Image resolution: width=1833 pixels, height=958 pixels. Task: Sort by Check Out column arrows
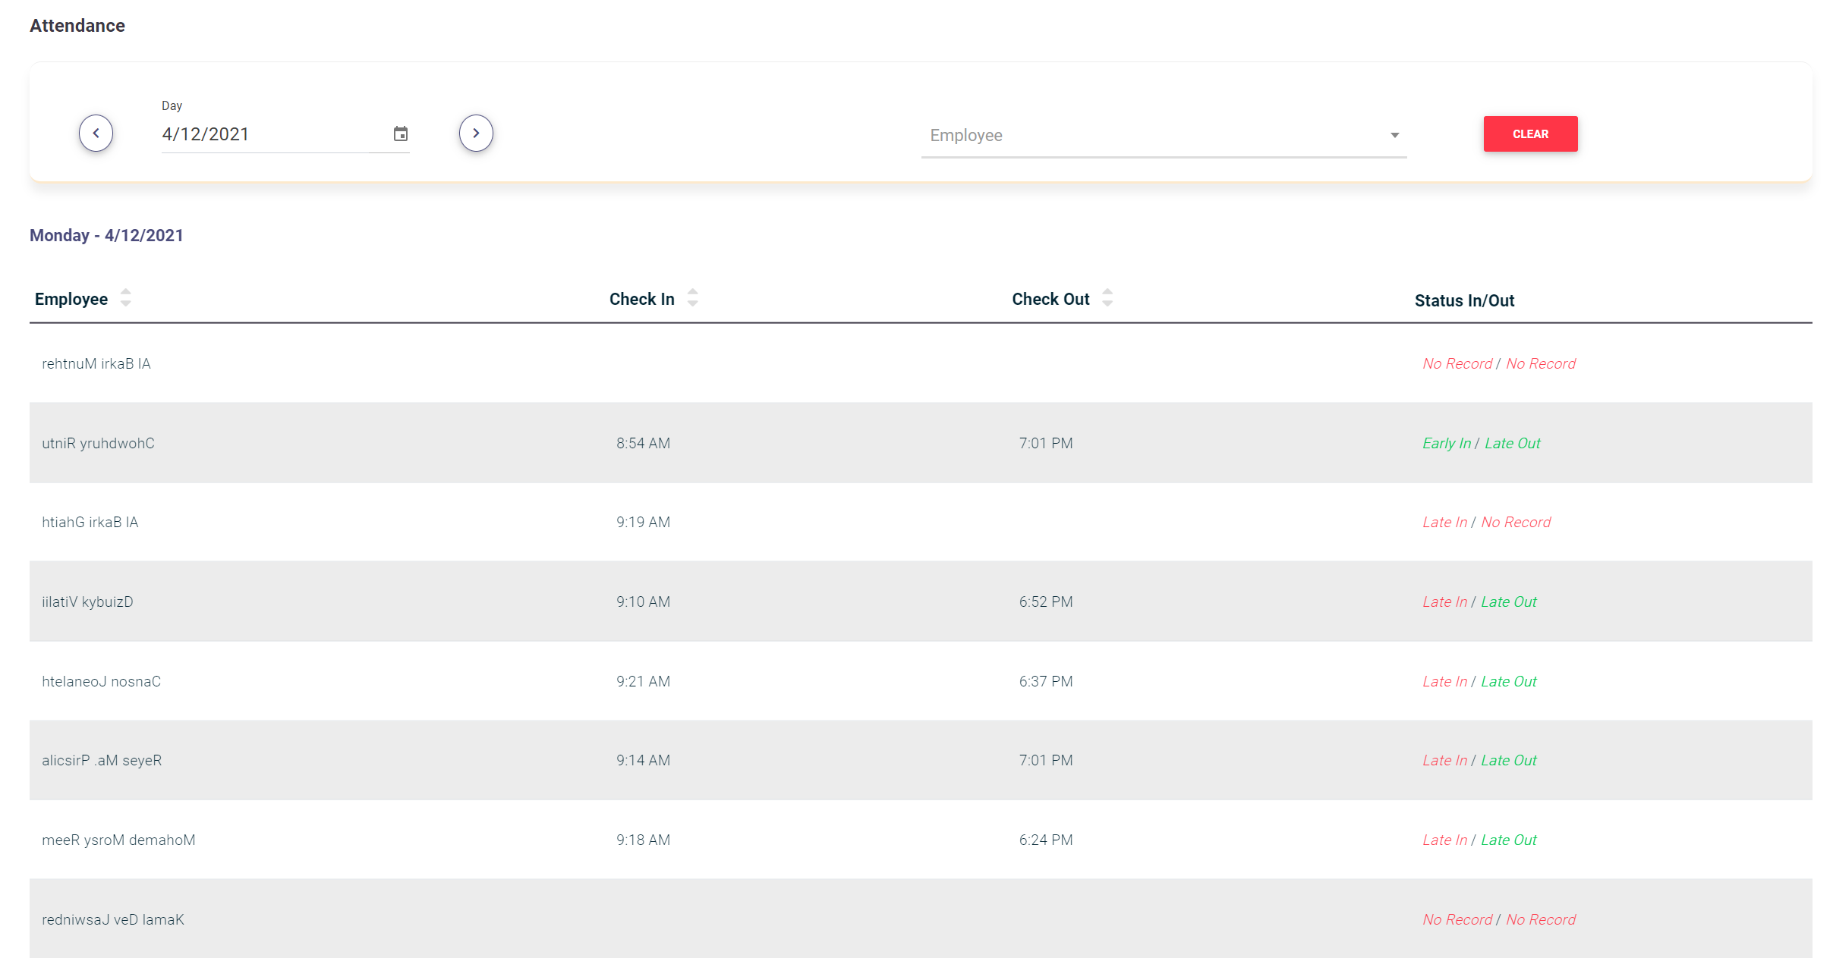(1107, 298)
